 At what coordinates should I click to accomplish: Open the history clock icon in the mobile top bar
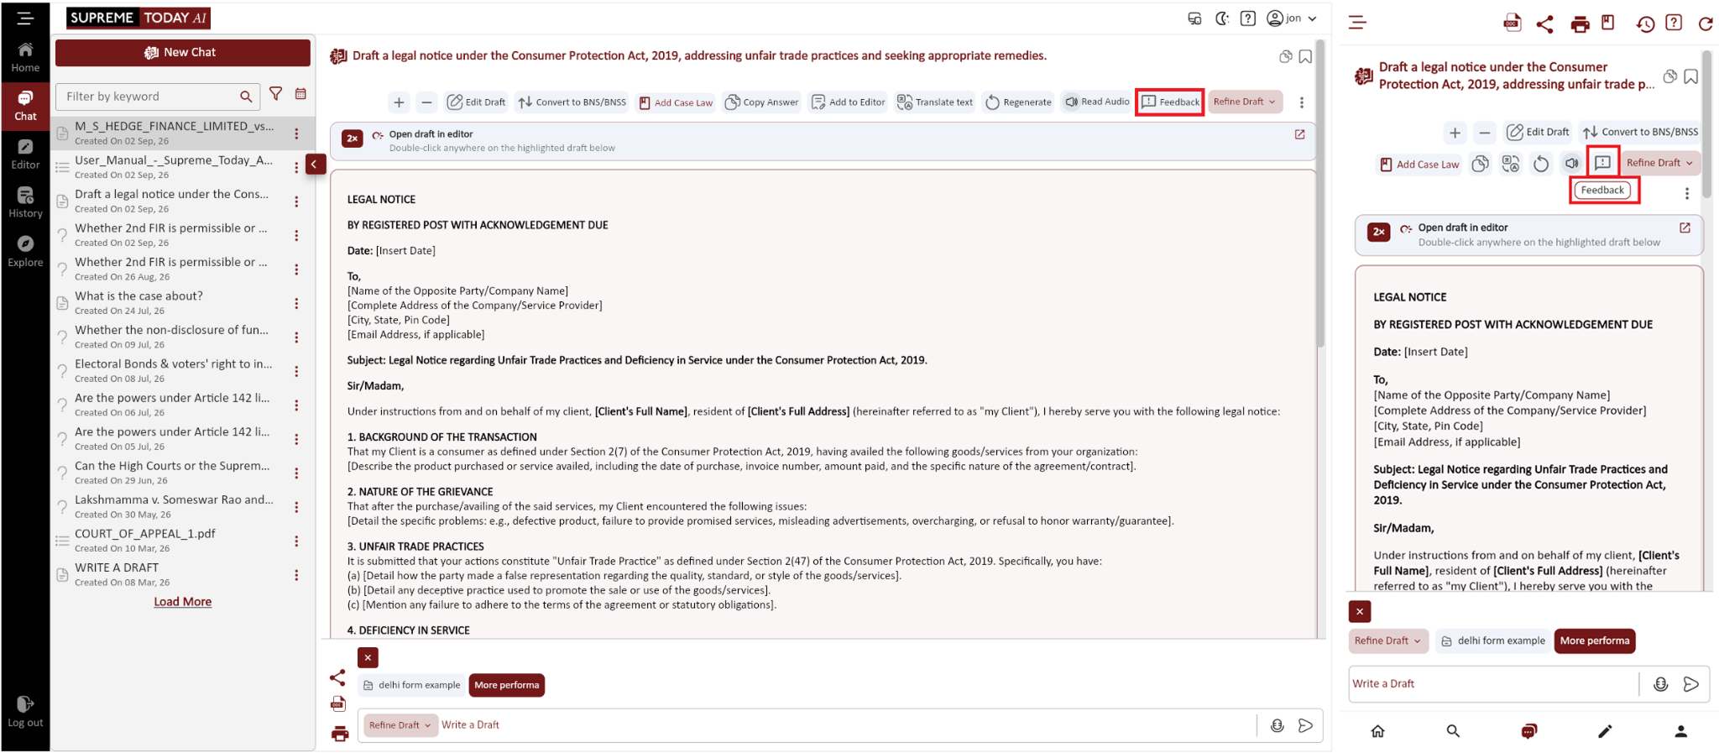[1645, 24]
